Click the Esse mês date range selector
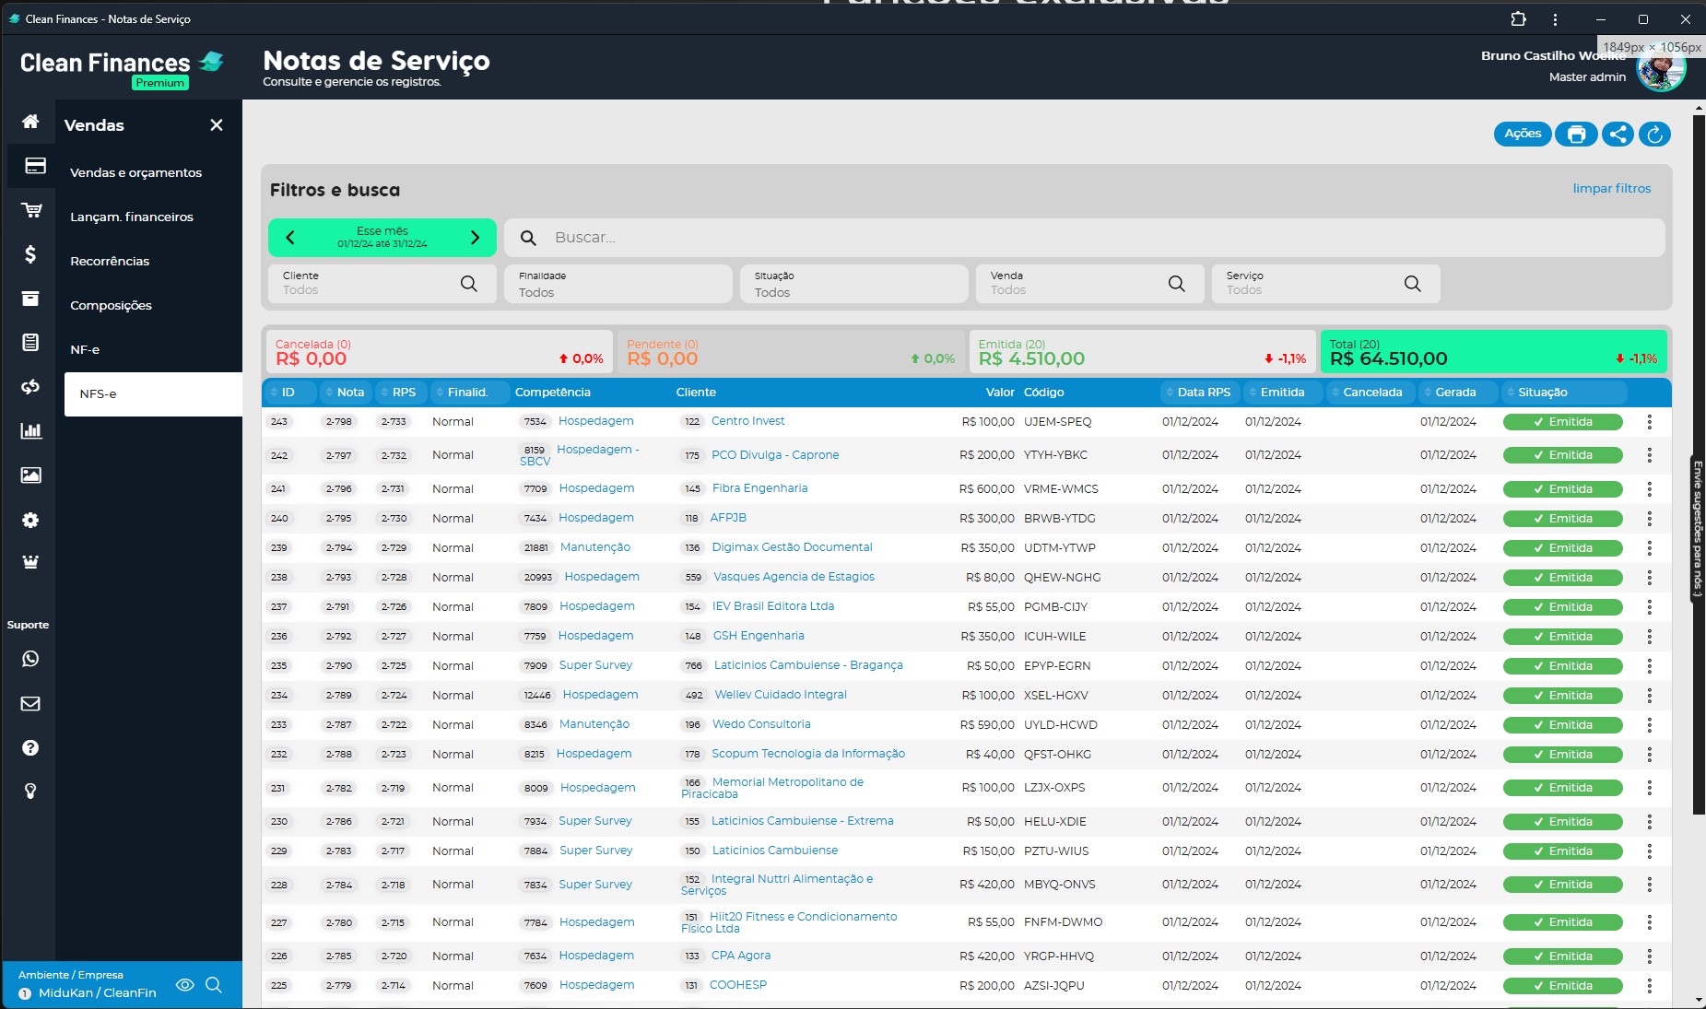This screenshot has height=1009, width=1706. click(382, 238)
